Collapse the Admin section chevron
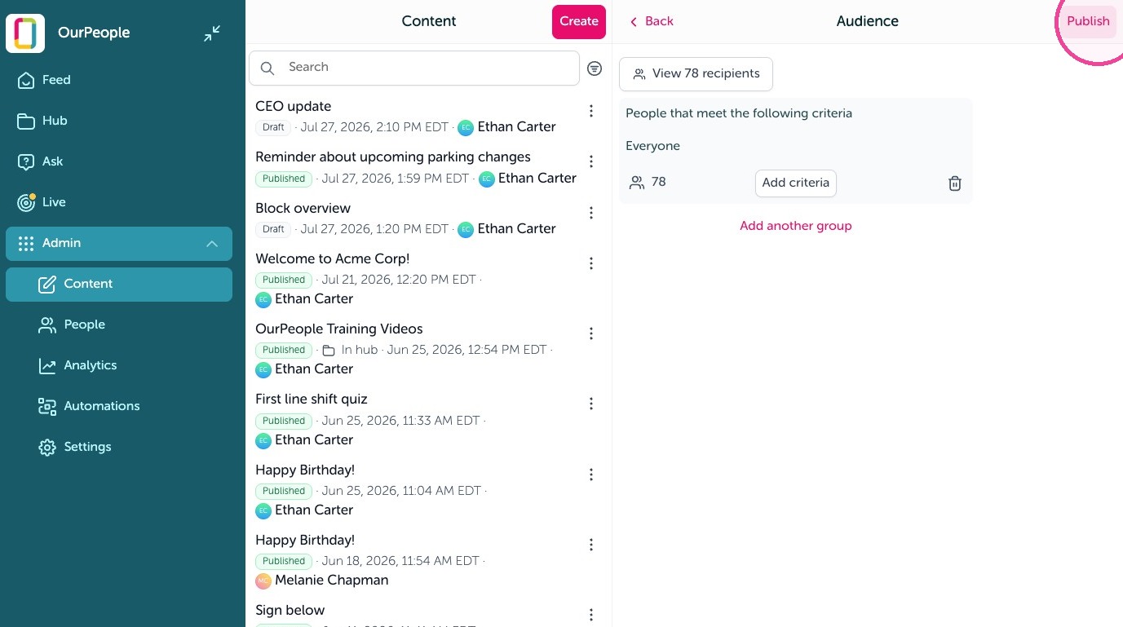Screen dimensions: 1123x627 point(212,244)
